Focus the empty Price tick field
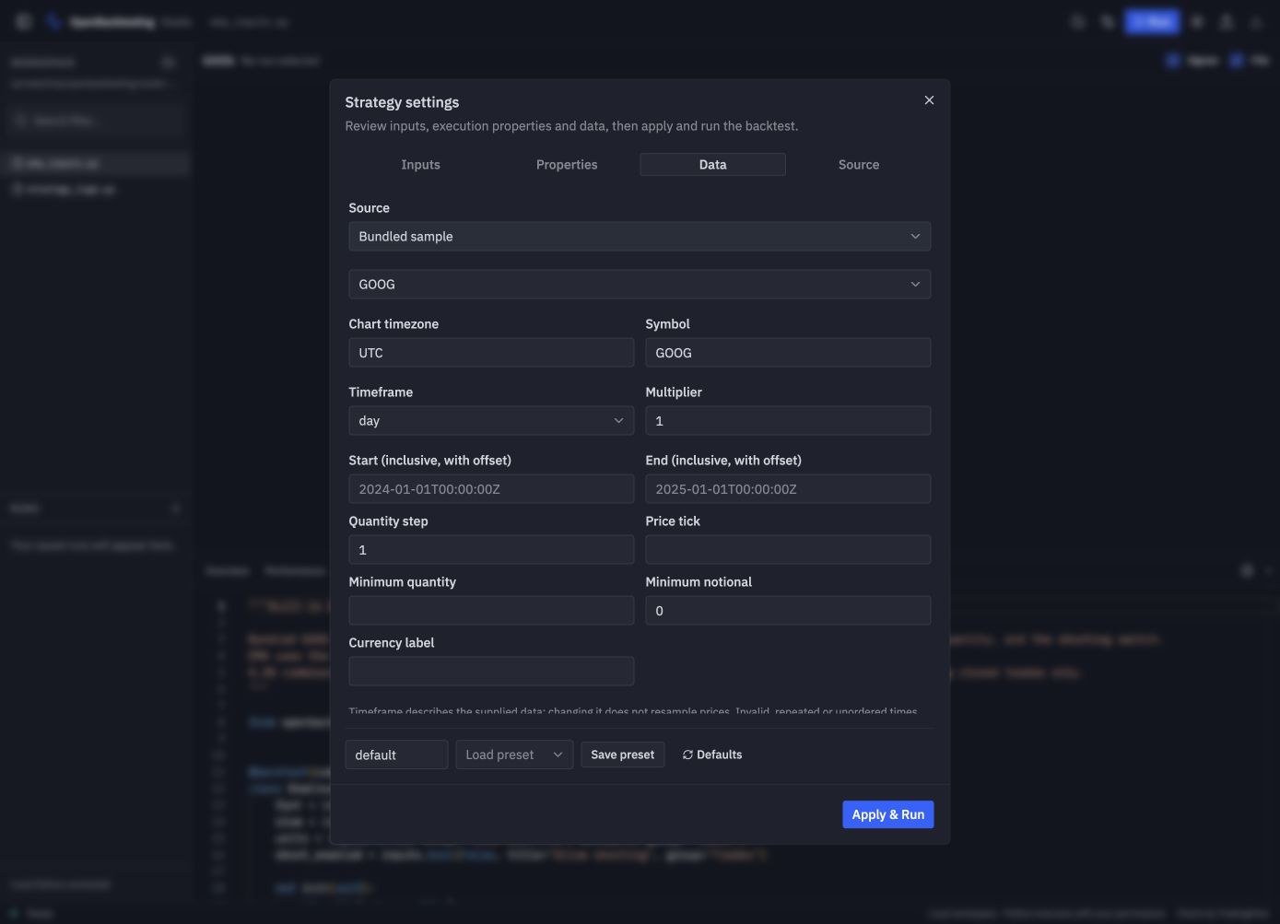The image size is (1280, 924). click(788, 550)
